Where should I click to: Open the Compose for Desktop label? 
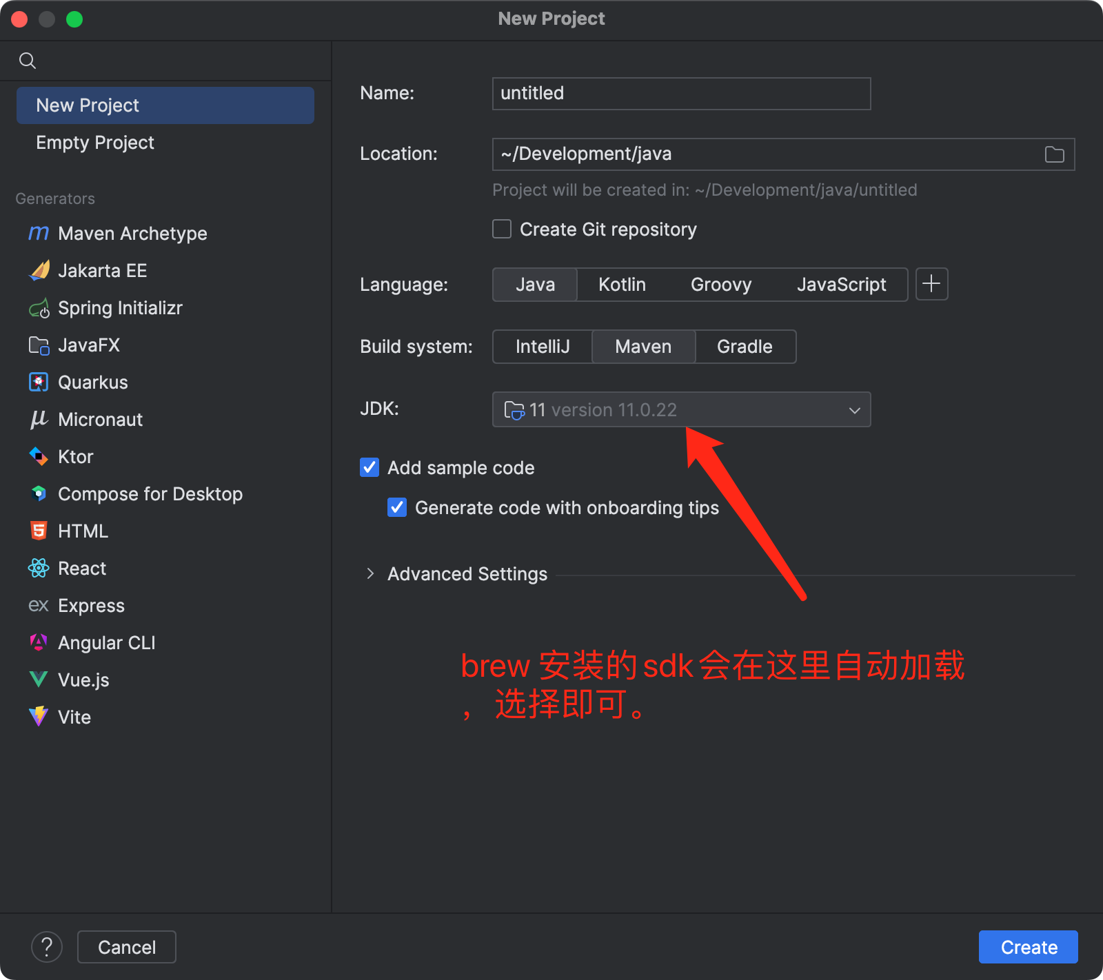(x=150, y=494)
